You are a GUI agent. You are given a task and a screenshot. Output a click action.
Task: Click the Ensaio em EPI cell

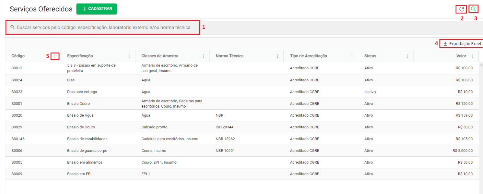coord(79,174)
